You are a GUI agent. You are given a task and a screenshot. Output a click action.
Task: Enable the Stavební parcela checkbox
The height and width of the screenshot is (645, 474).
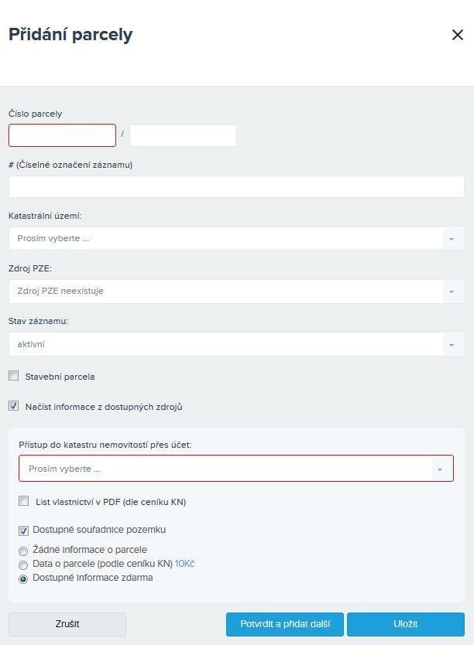tap(14, 376)
